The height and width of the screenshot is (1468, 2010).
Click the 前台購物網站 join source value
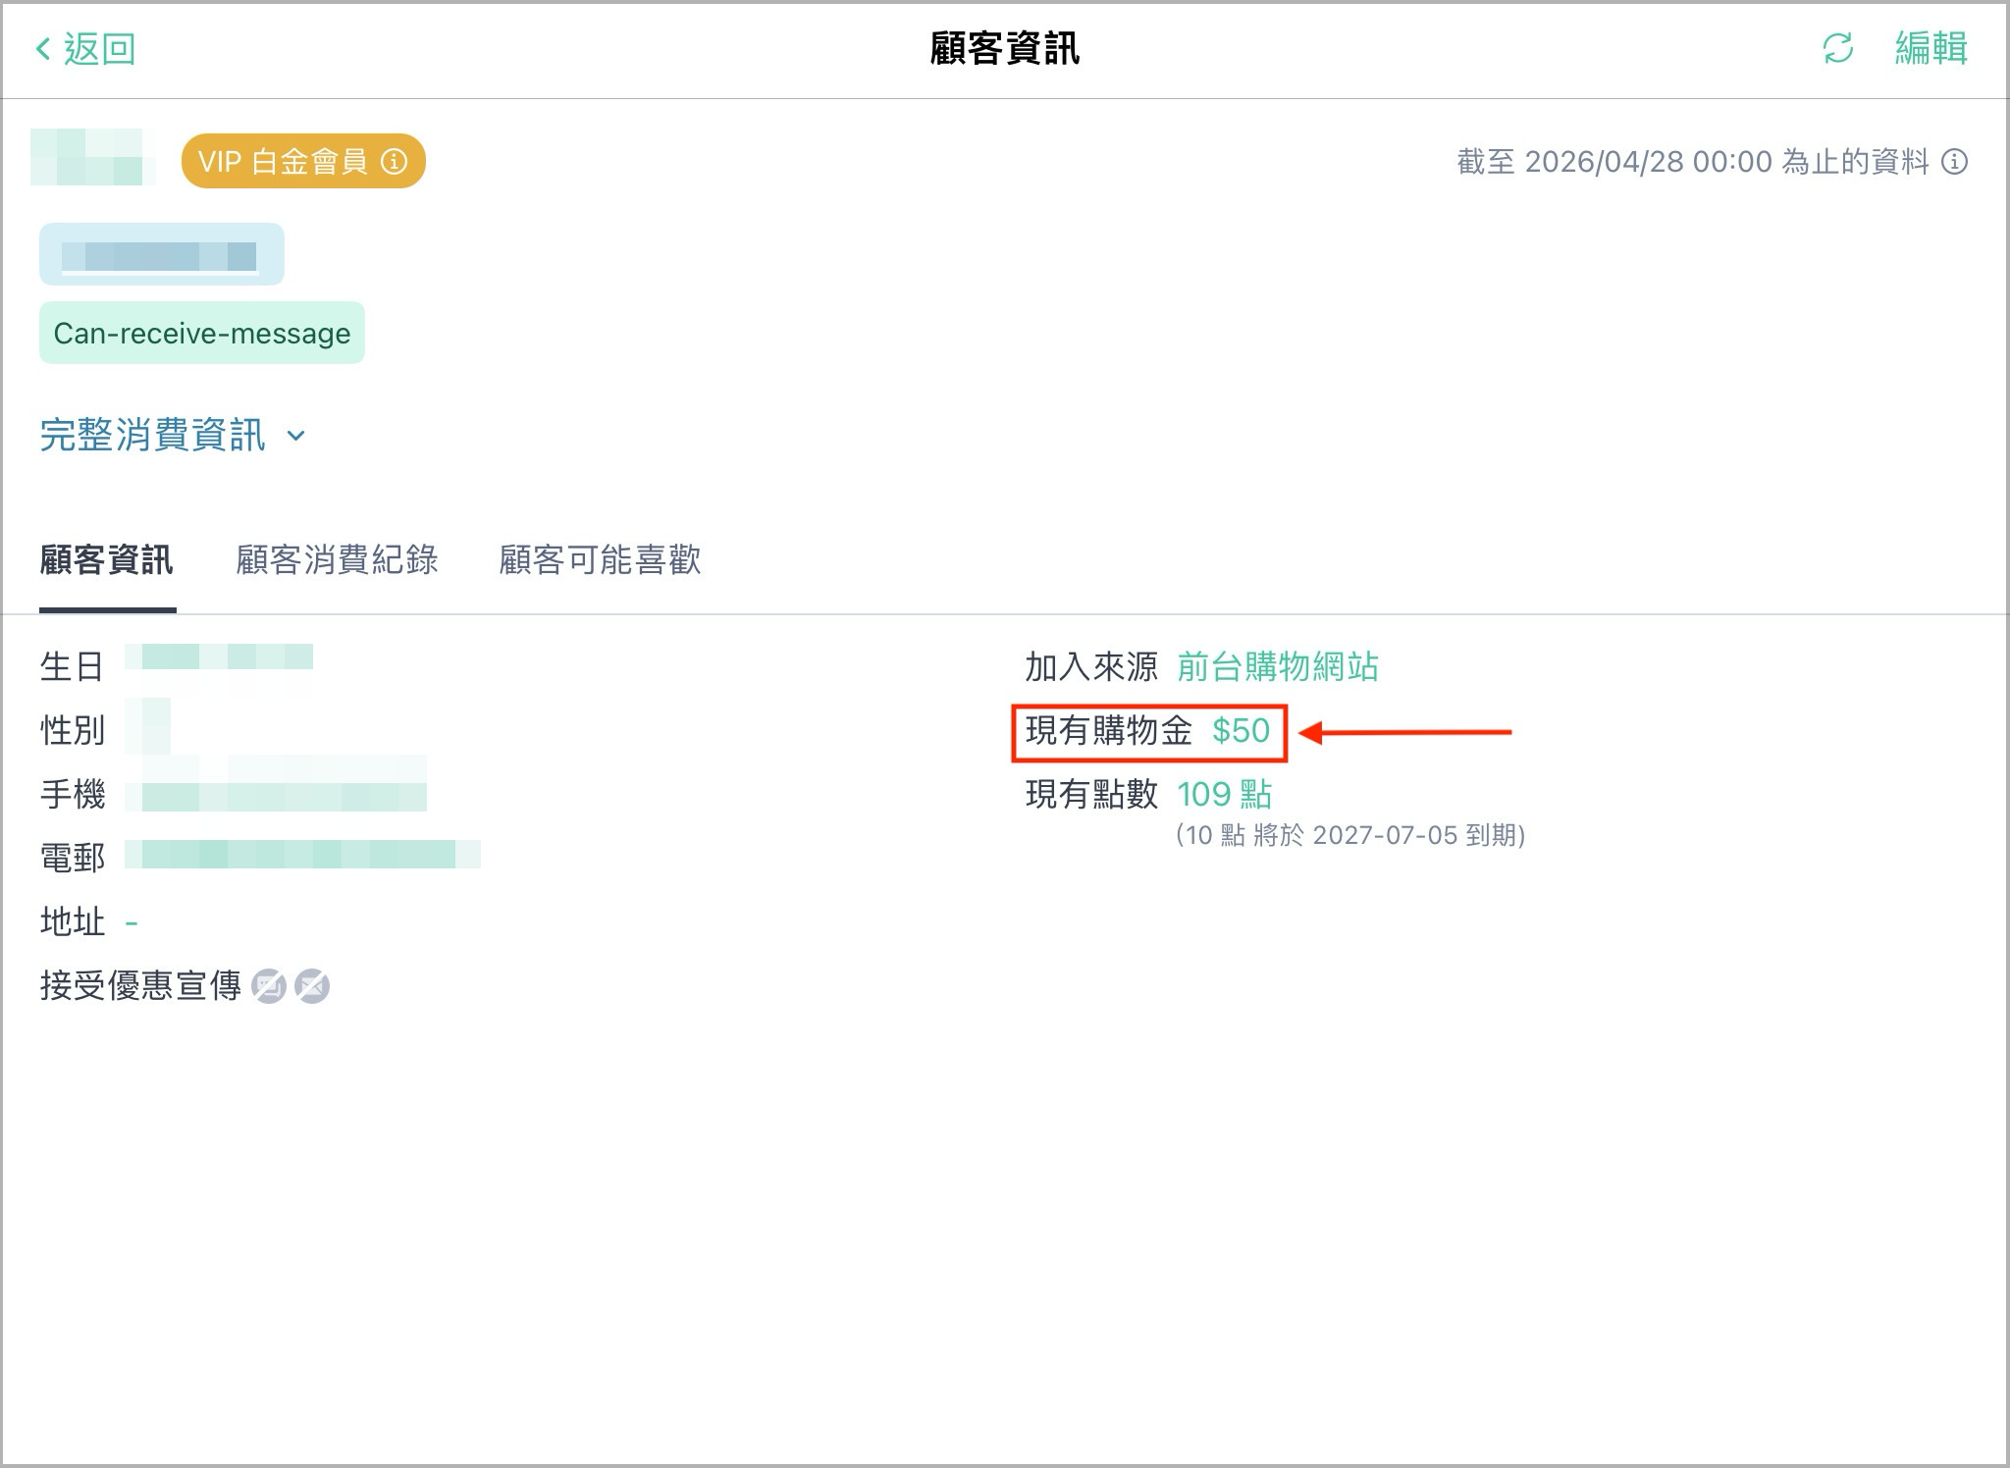point(1278,667)
